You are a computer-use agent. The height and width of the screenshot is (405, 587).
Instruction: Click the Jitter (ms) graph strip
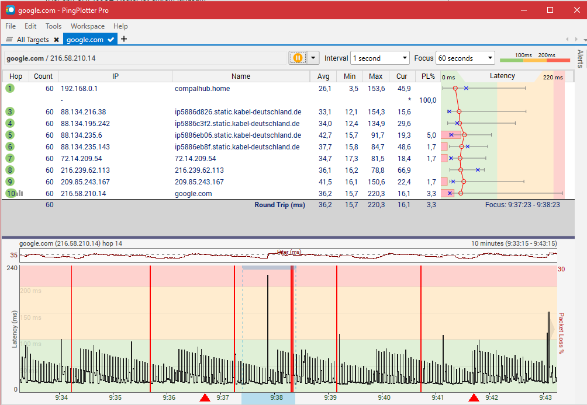click(288, 255)
